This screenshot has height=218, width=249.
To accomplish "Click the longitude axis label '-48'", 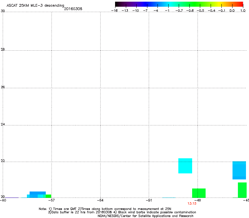I will 198,200.
